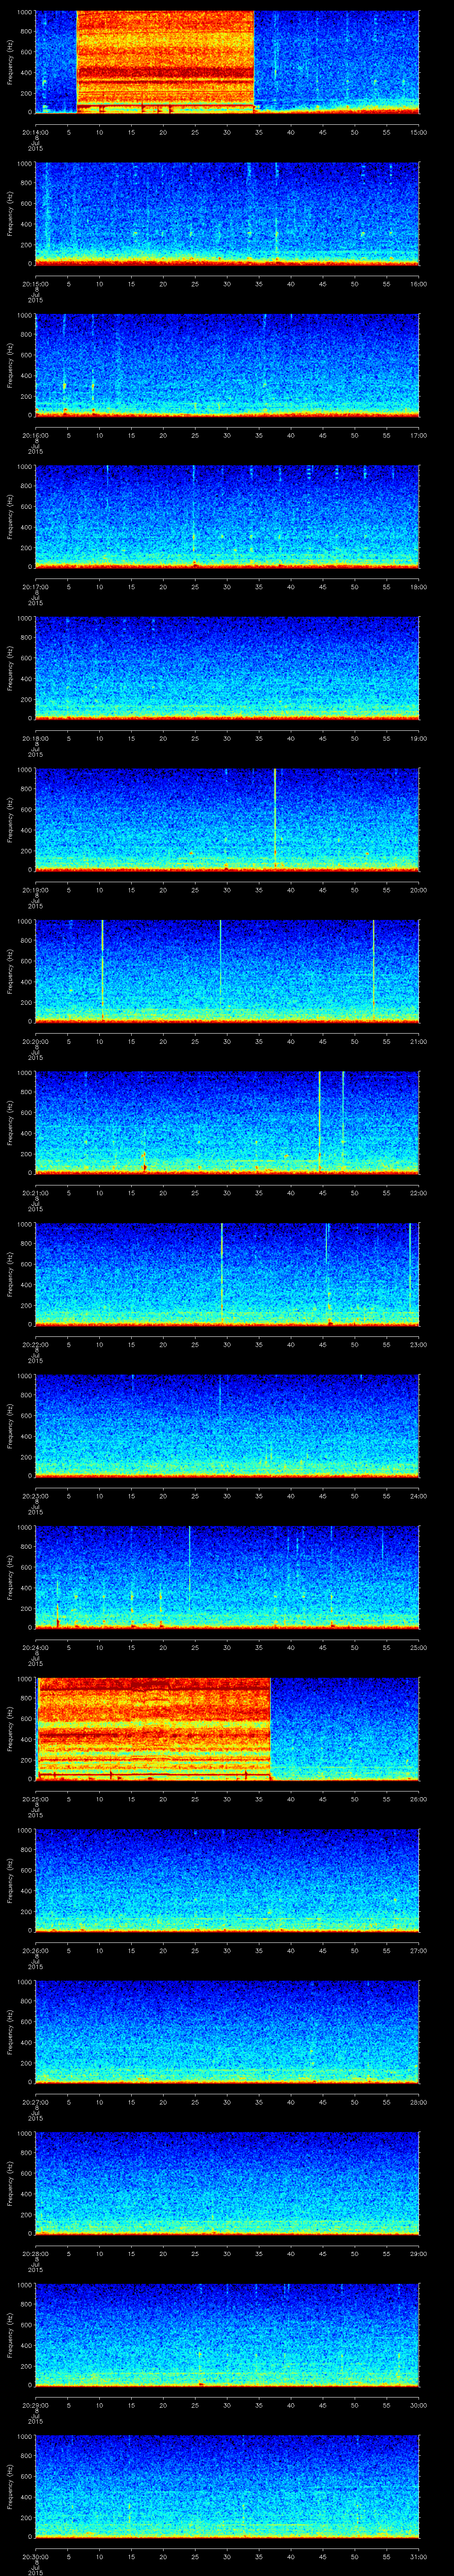Click the bright spike near 44s in 20:21 spectrogram
This screenshot has height=2576, width=454.
click(x=319, y=1122)
